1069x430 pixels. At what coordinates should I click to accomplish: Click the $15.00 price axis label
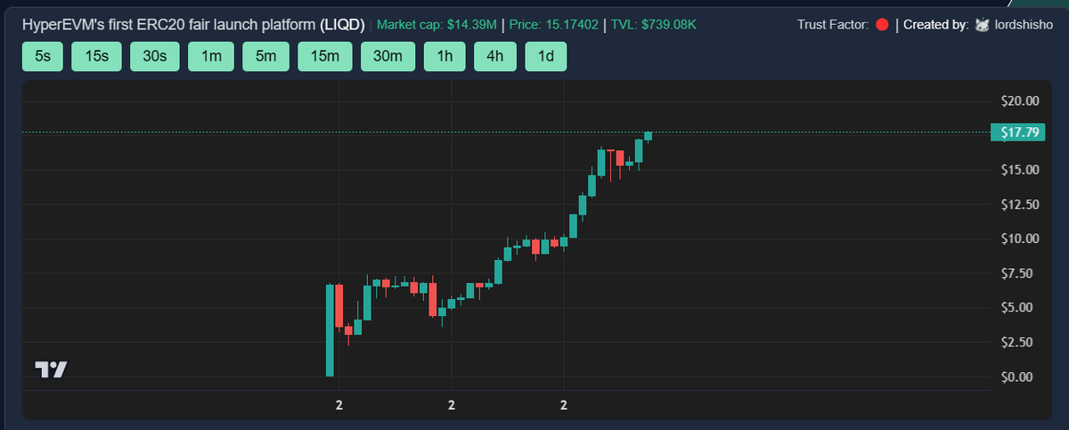tap(1020, 169)
